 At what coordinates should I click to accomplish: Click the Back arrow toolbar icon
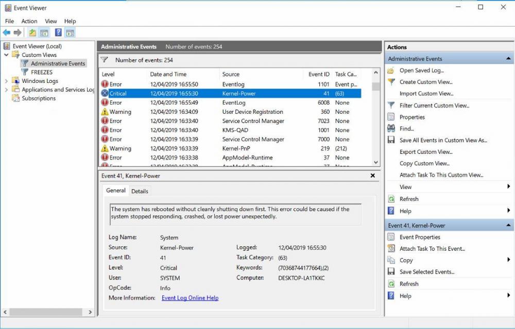point(6,32)
